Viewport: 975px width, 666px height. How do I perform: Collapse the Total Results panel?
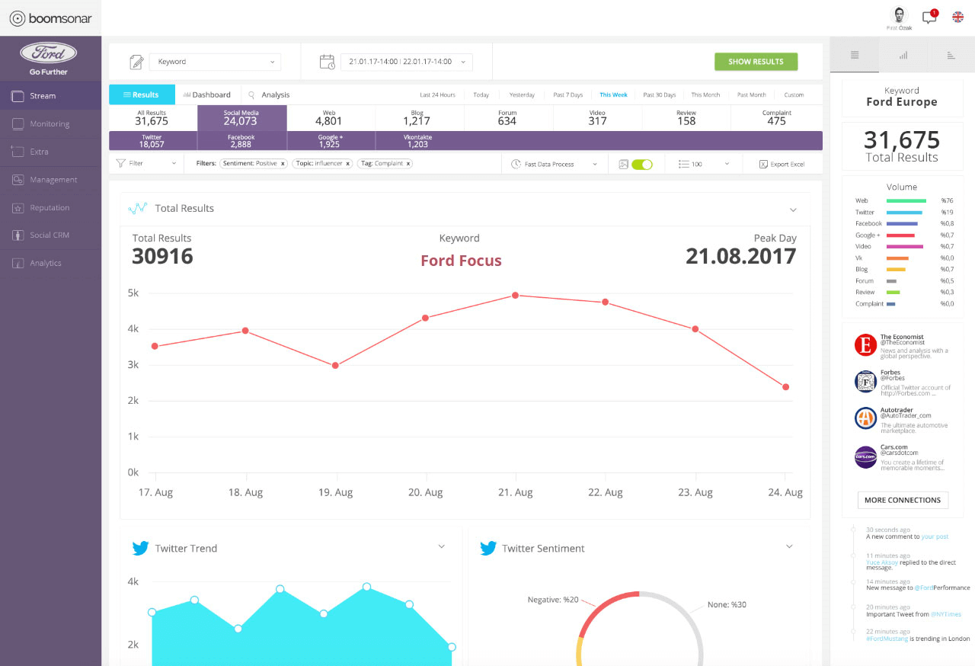793,210
